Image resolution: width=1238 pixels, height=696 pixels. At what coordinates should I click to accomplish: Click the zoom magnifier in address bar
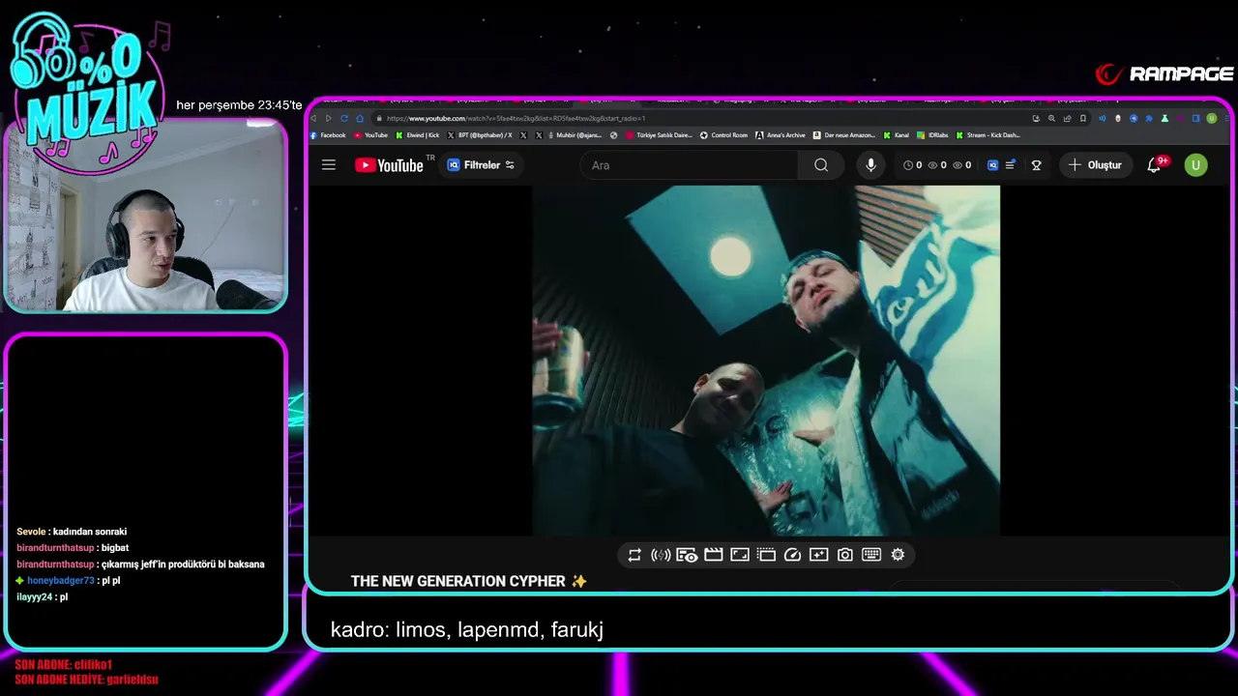tap(1051, 118)
